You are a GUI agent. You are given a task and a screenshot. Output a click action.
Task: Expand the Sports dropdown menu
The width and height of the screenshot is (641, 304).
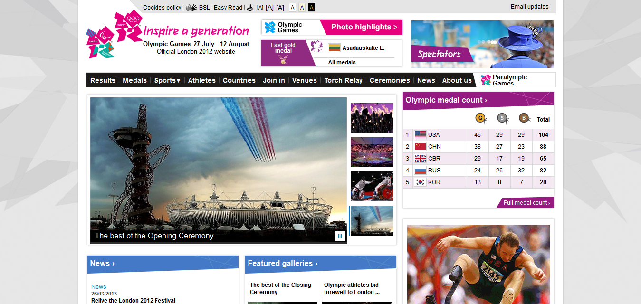(167, 80)
